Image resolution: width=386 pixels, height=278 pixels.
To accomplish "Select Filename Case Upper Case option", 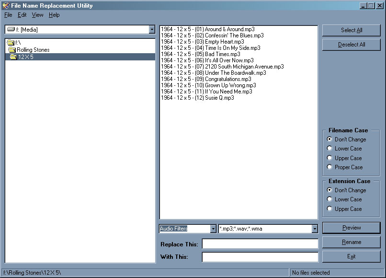I will pyautogui.click(x=329, y=158).
